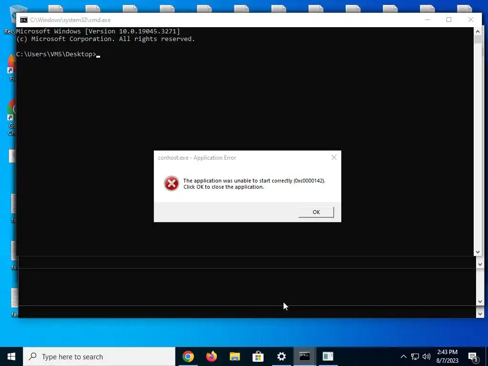Viewport: 488px width, 366px height.
Task: Open the Windows Start menu
Action: 11,356
